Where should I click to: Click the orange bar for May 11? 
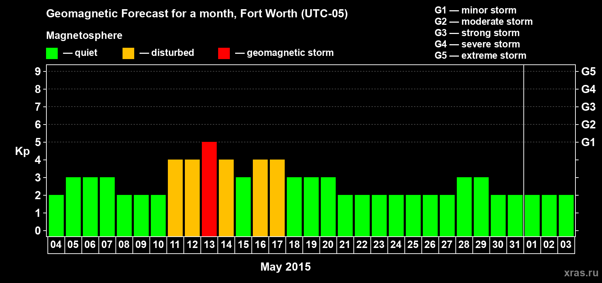[175, 198]
